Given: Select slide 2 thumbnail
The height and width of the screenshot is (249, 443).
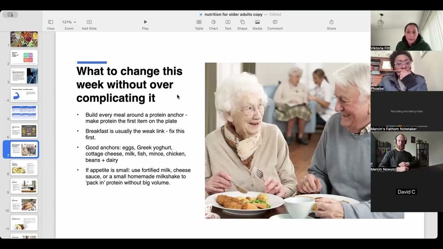Looking at the screenshot, I should point(24,57).
